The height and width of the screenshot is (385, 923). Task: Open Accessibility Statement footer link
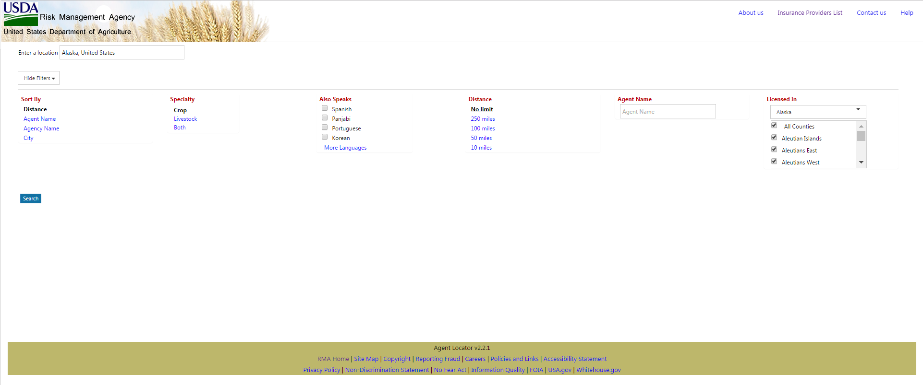point(575,359)
